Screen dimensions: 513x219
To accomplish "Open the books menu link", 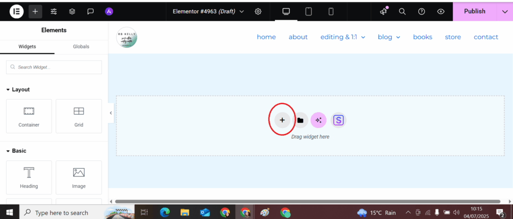I will pos(423,37).
